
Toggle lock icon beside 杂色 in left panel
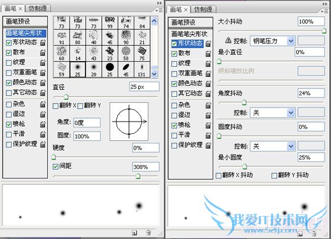(42, 104)
